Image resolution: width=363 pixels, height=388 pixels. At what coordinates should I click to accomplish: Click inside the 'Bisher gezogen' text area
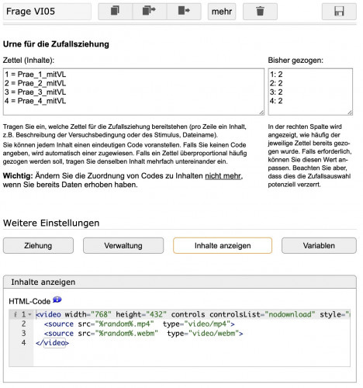tap(310, 92)
